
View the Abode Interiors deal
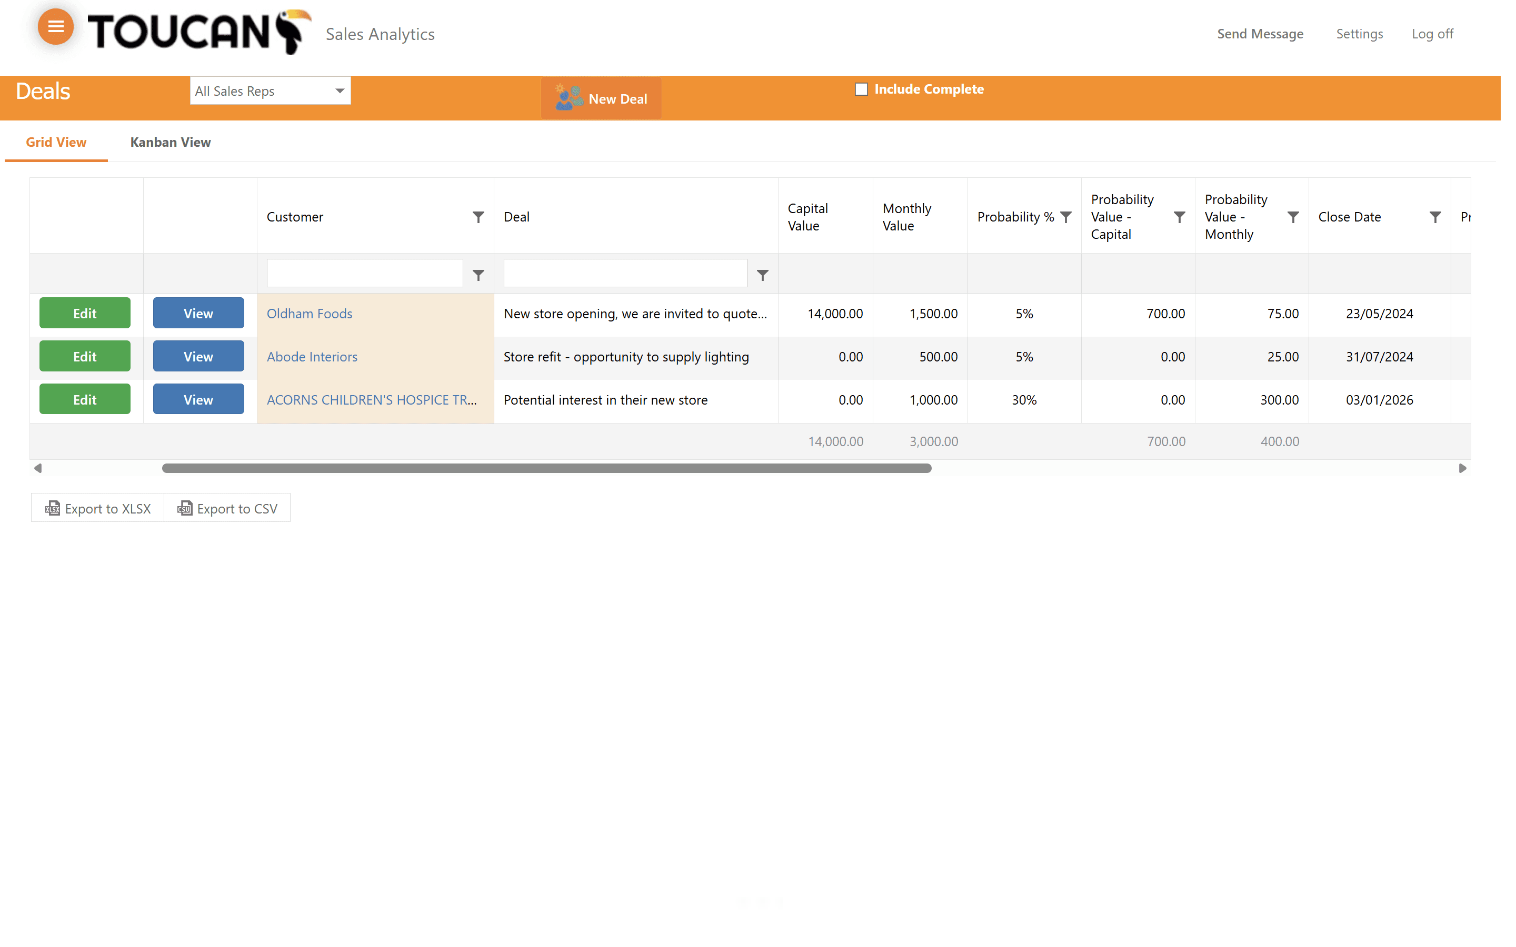[x=198, y=356]
